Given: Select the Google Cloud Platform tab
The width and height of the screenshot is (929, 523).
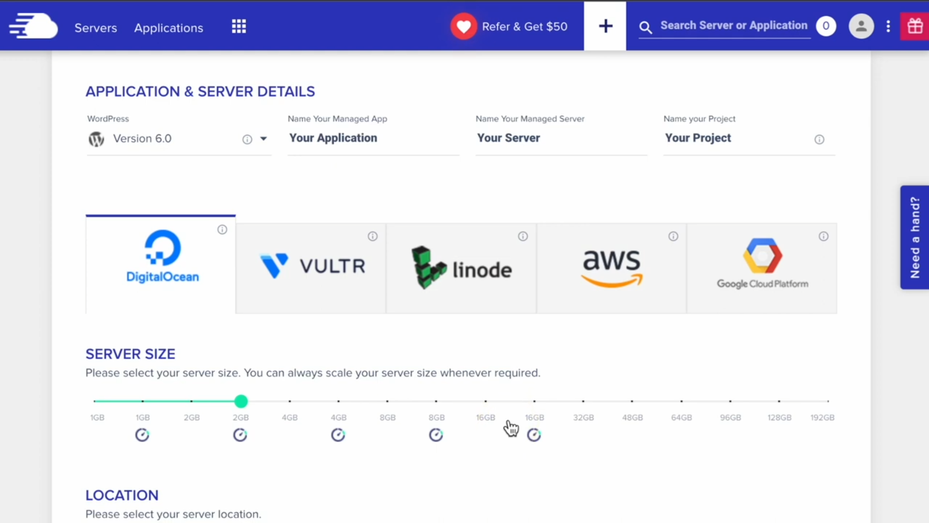Looking at the screenshot, I should click(762, 268).
